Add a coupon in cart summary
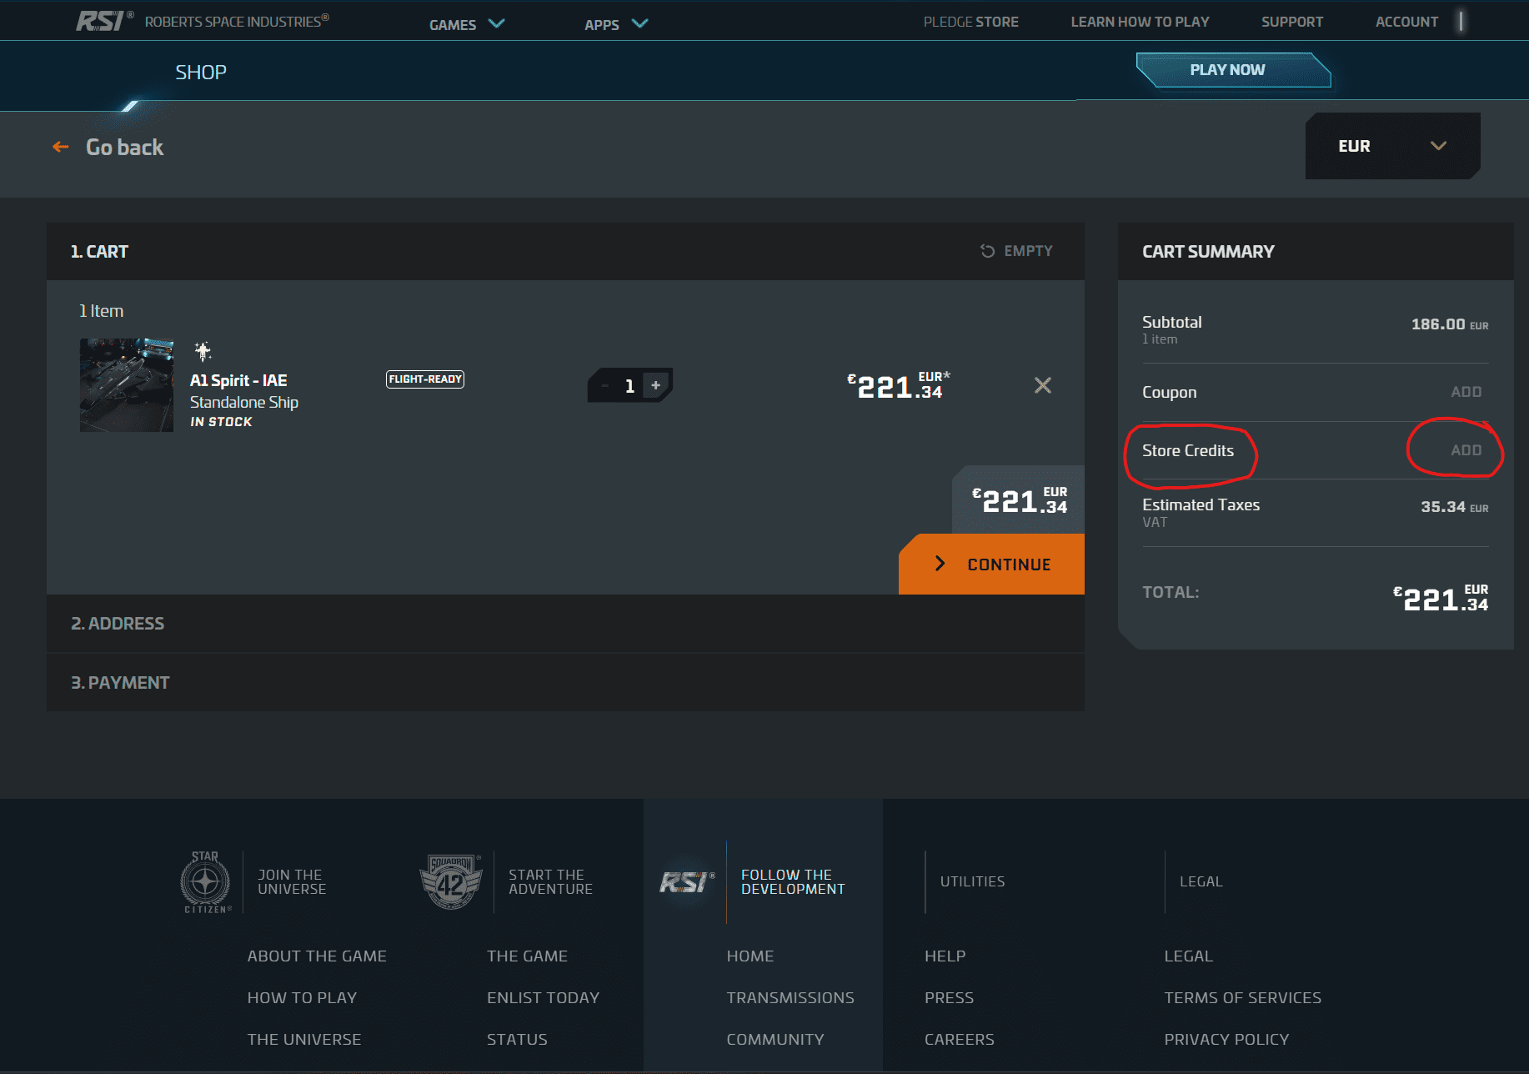Screen dimensions: 1529x1074 (1466, 392)
